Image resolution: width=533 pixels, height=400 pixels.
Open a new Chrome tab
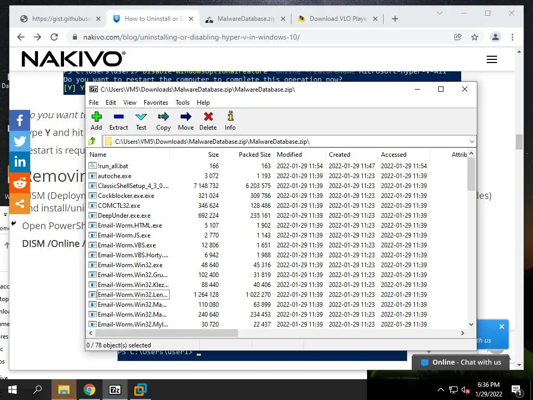[395, 19]
